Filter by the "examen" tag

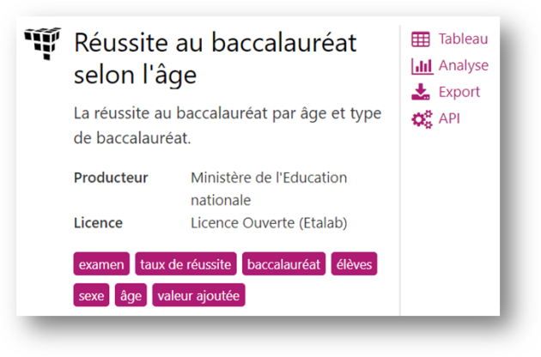pos(101,265)
